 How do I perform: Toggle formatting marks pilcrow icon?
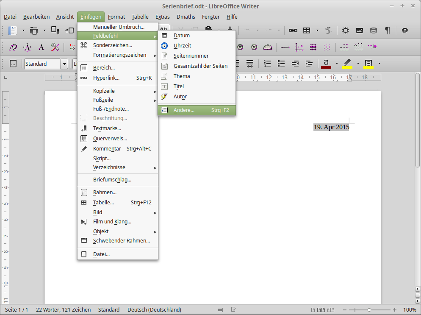tap(387, 31)
